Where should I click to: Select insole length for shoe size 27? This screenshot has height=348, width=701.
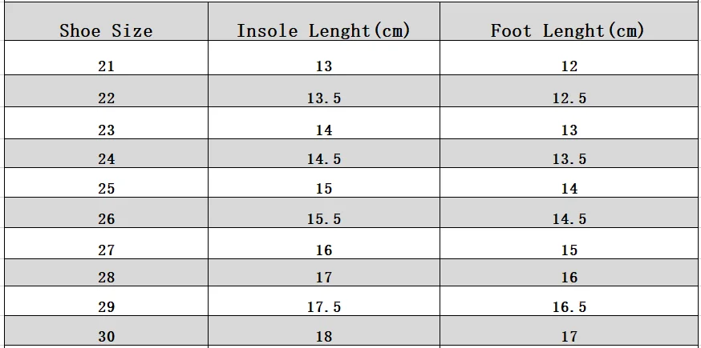coord(323,250)
